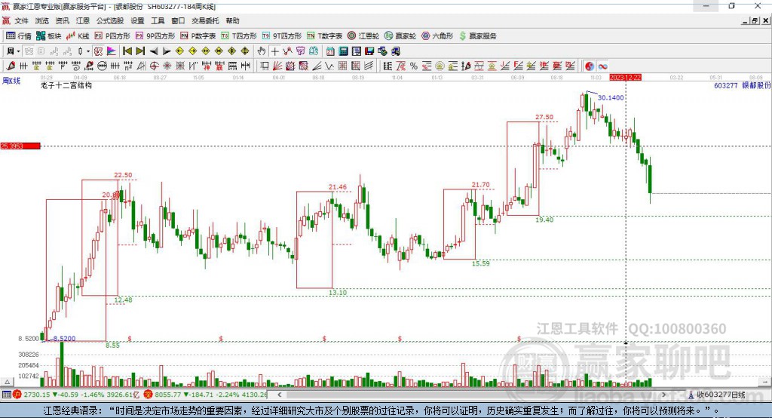The height and width of the screenshot is (418, 772).
Task: Click the infinity symbol icon
Action: [x=602, y=66]
